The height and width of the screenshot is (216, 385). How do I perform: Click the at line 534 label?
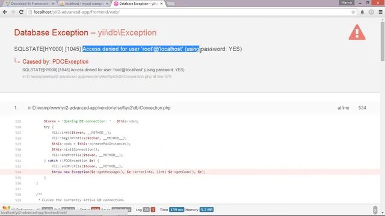pos(351,108)
